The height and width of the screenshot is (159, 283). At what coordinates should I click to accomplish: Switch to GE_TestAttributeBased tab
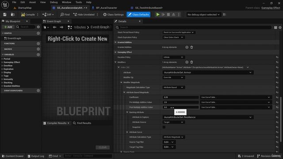(149, 8)
